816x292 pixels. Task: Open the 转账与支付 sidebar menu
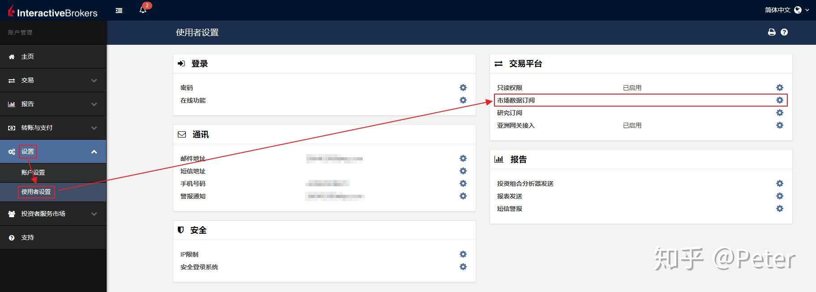[53, 128]
